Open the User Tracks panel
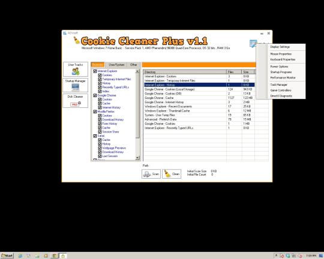 point(76,69)
